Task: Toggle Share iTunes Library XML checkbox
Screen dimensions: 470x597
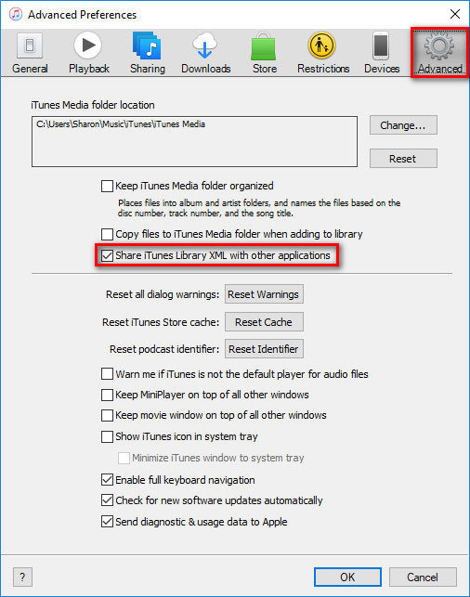Action: (x=107, y=255)
